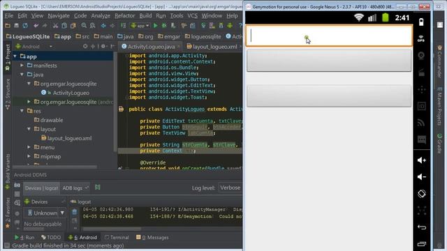Click the Replace icon in toolbar
The height and width of the screenshot is (251, 447).
pyautogui.click(x=92, y=26)
